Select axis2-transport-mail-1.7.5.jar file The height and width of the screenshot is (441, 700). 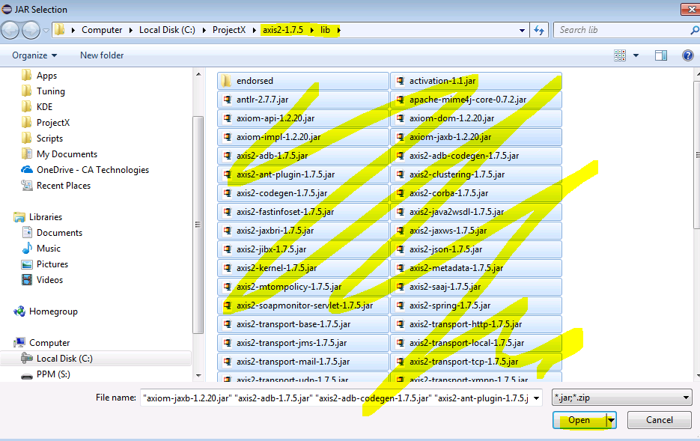pyautogui.click(x=303, y=362)
